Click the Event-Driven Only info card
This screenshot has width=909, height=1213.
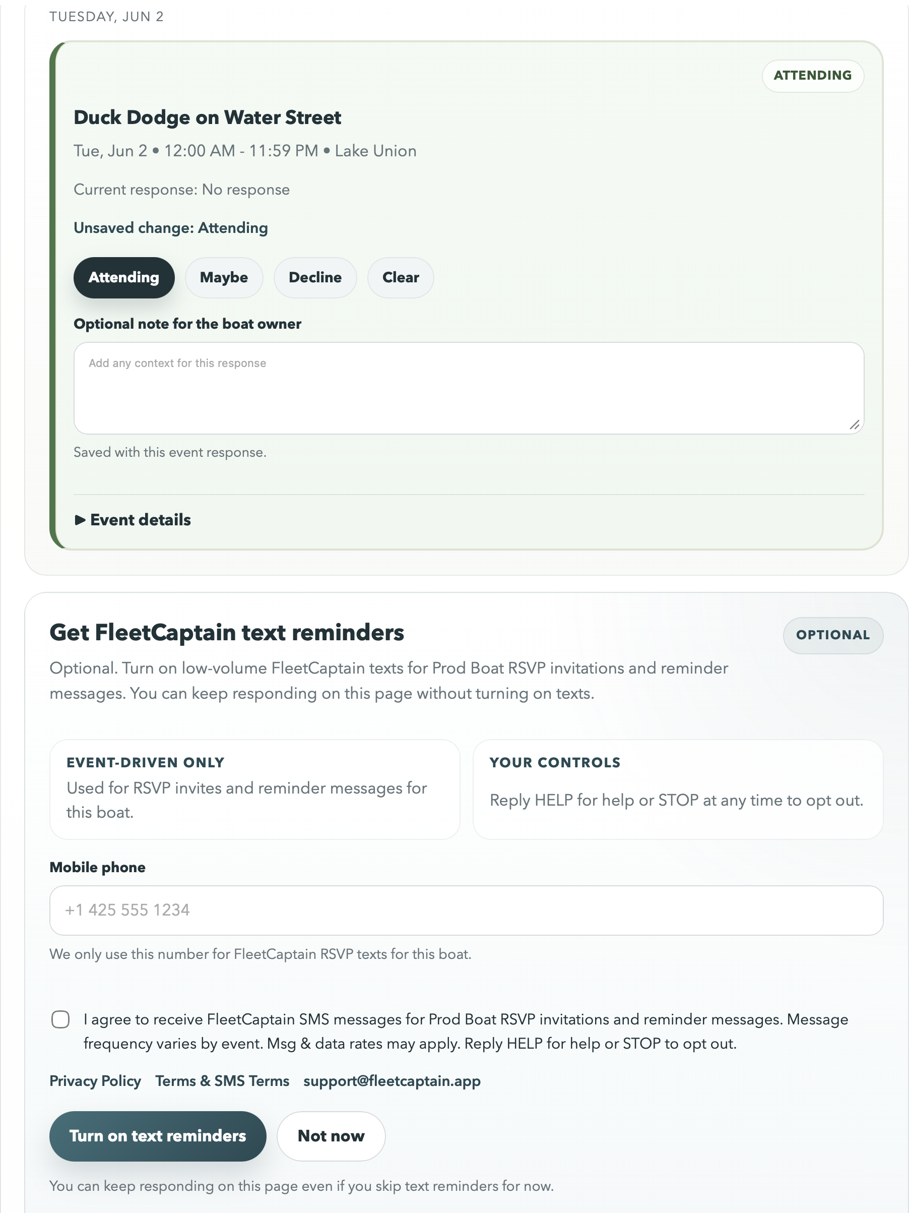[254, 789]
